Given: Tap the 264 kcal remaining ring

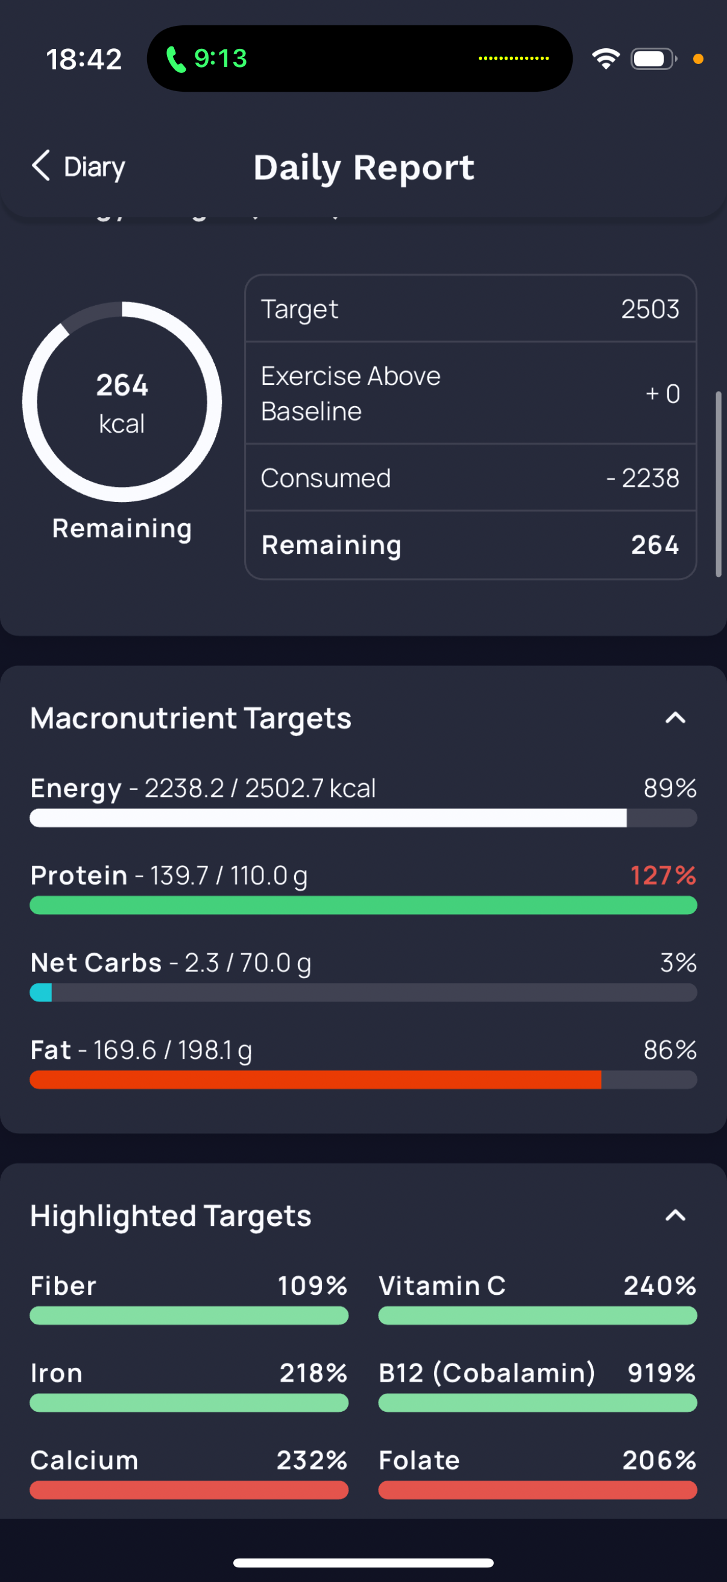Looking at the screenshot, I should point(122,402).
